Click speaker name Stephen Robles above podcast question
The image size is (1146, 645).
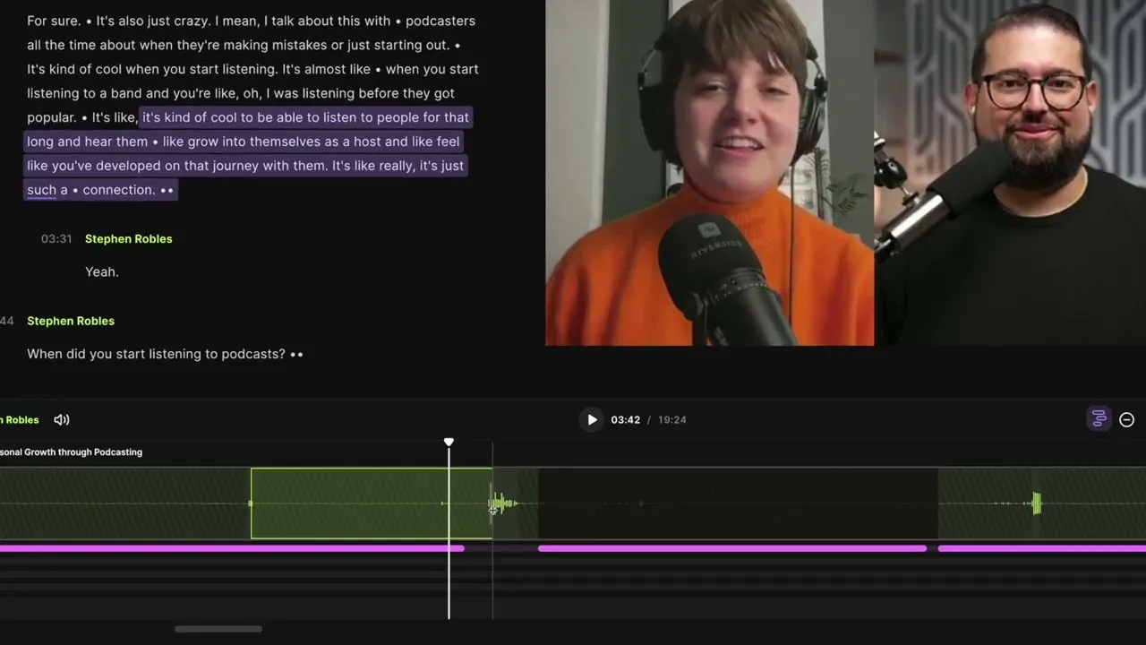[71, 321]
